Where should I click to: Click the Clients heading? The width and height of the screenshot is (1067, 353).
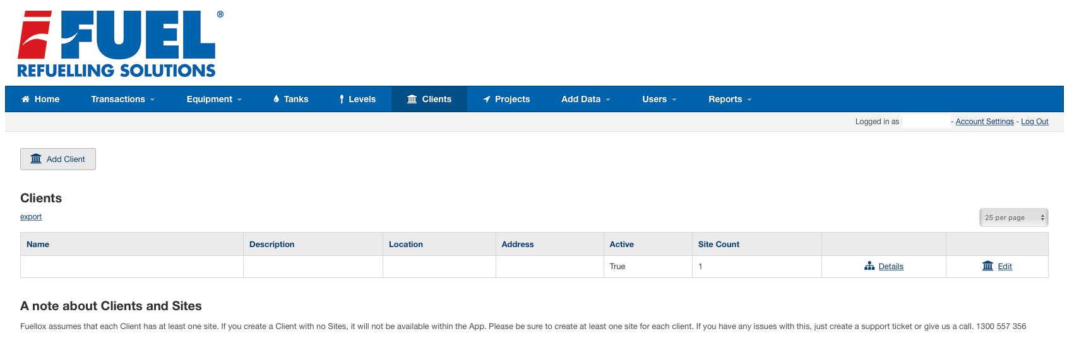(x=41, y=198)
